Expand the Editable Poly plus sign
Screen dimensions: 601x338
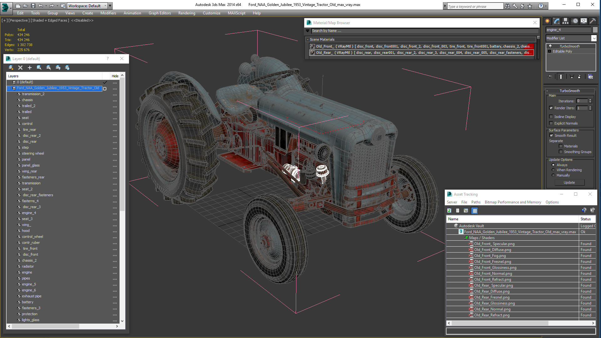pos(550,51)
